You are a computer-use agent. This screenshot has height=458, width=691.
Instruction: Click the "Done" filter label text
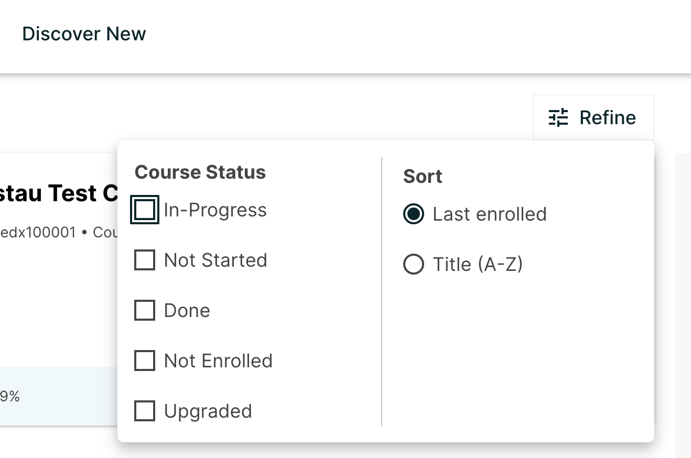(187, 311)
